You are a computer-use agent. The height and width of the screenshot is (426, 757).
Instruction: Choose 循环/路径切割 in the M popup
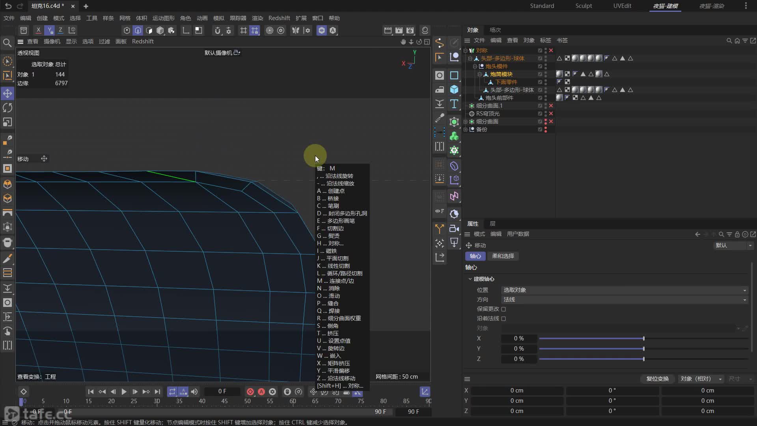tap(339, 273)
